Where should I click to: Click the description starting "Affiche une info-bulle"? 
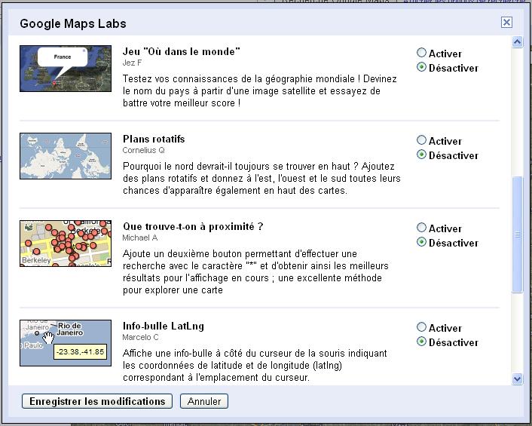click(x=255, y=365)
